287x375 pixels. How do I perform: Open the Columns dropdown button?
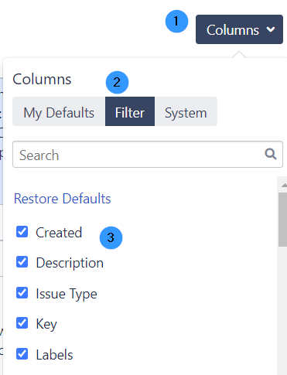tap(239, 29)
